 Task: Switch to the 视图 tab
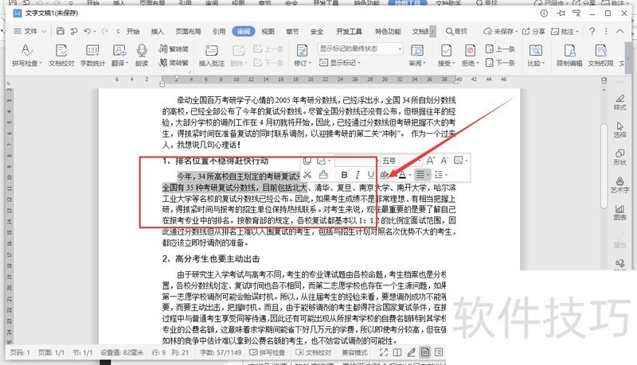coord(268,31)
